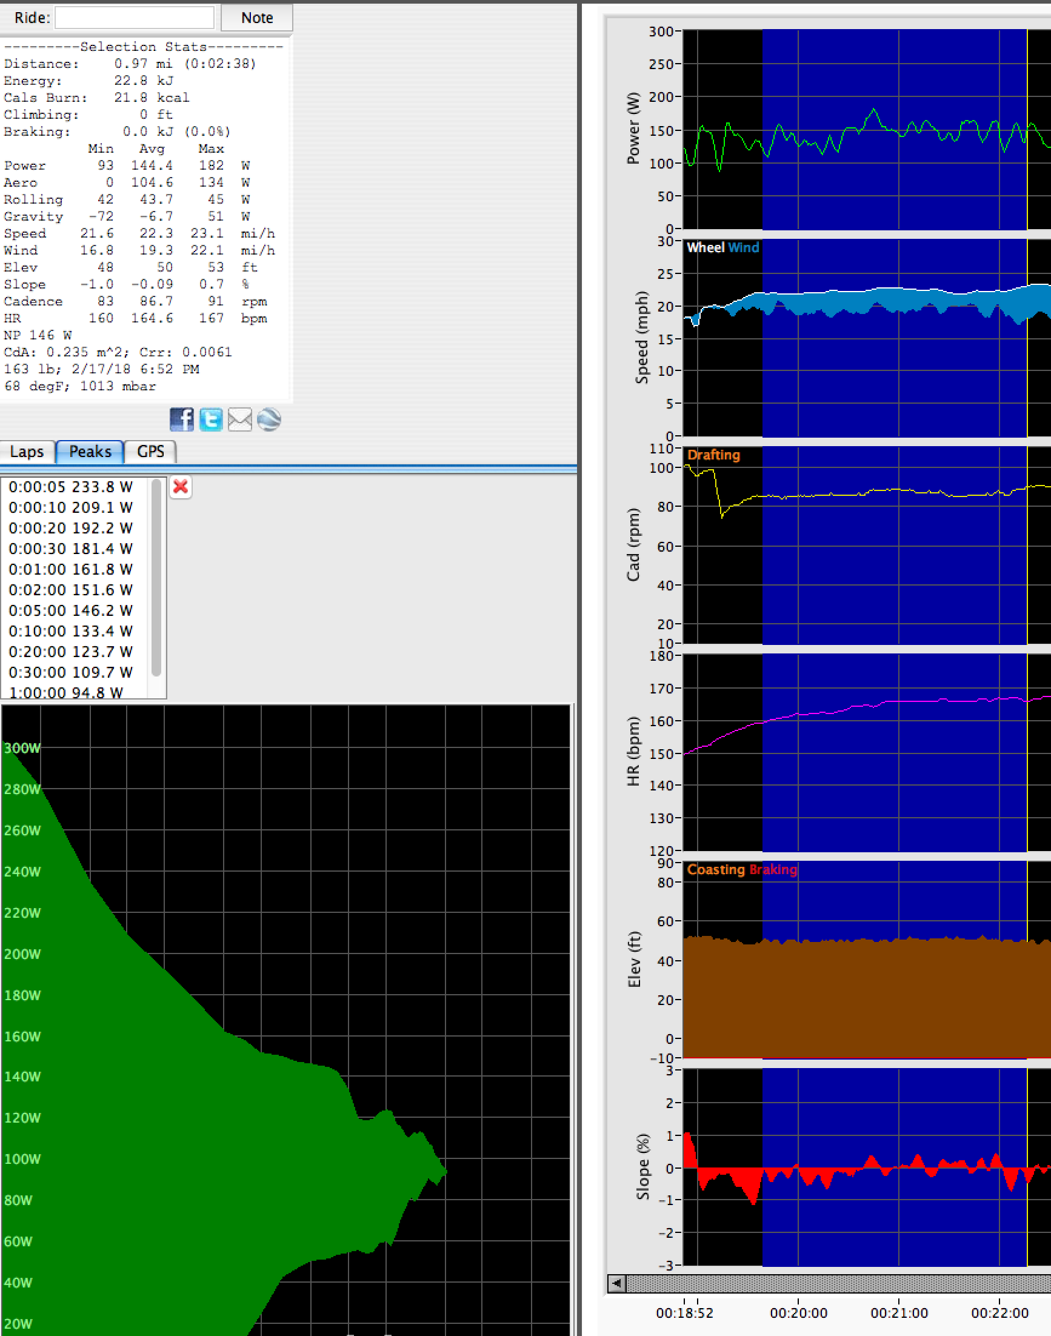1051x1336 pixels.
Task: Select the 0:20:00 123.7 W peak entry
Action: [70, 651]
